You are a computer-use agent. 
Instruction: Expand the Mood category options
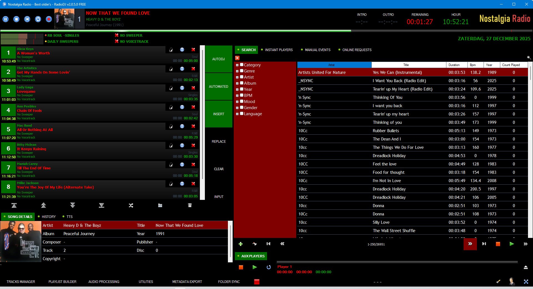(x=237, y=101)
